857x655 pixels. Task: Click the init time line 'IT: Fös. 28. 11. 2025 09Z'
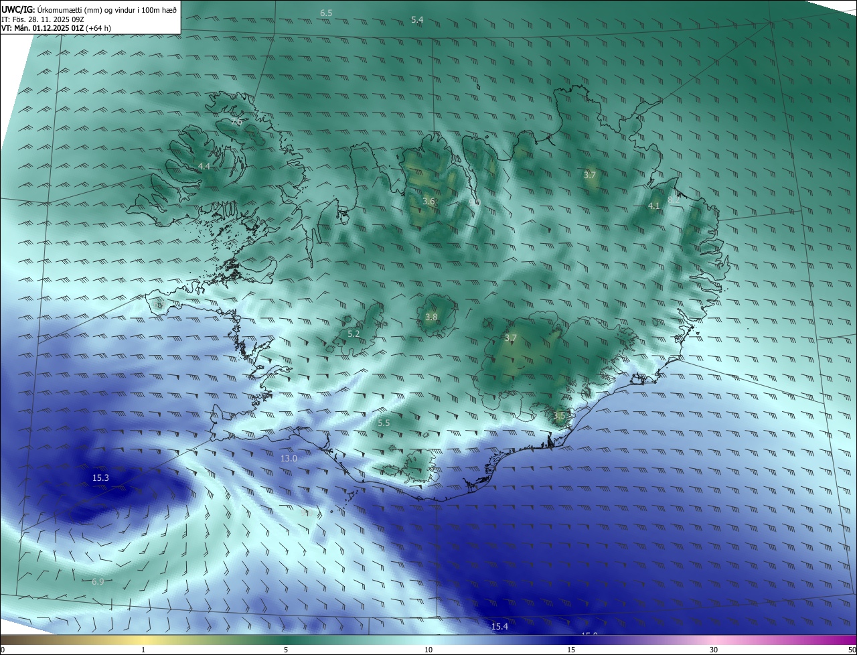pyautogui.click(x=42, y=19)
